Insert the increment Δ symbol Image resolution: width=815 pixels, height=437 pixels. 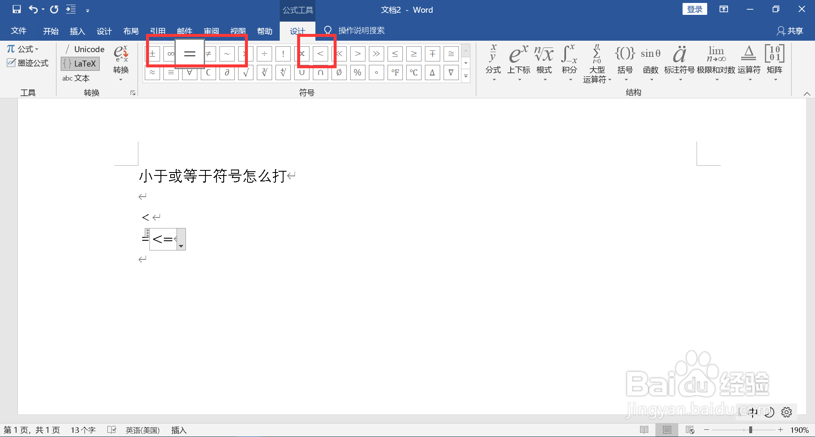tap(433, 72)
